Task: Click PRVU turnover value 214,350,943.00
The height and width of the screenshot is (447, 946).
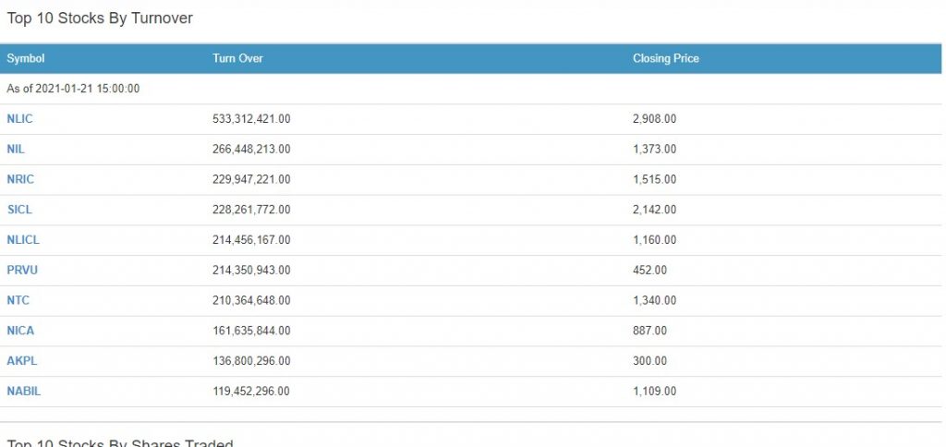Action: [x=251, y=270]
